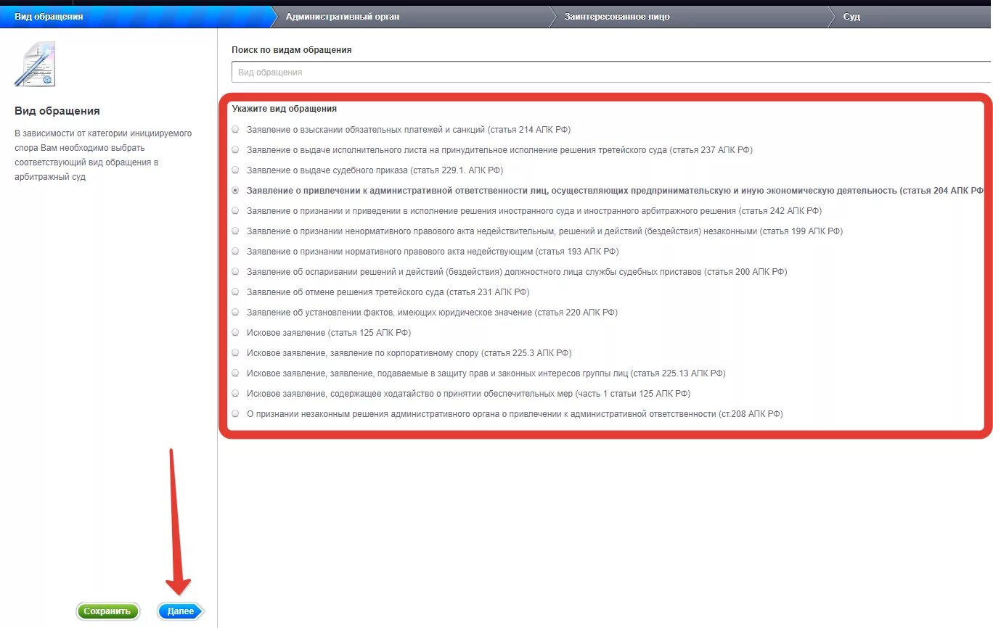Screen dimensions: 993x628
Task: Click the document icon above Вид обращения
Action: click(35, 64)
